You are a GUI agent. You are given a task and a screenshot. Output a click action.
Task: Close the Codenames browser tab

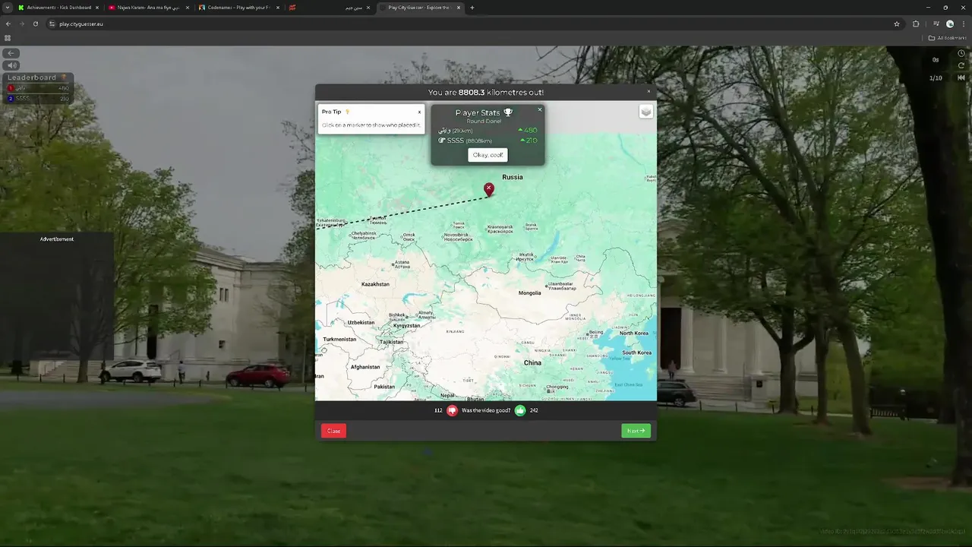(278, 8)
